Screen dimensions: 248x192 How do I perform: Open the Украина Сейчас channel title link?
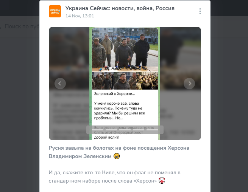tap(120, 8)
